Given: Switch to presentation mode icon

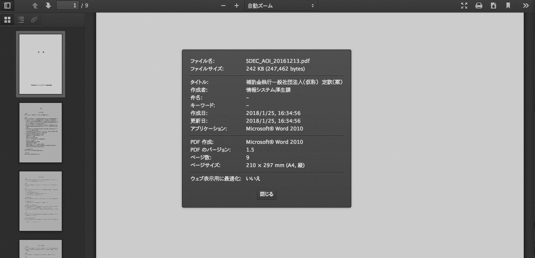Looking at the screenshot, I should pyautogui.click(x=464, y=6).
